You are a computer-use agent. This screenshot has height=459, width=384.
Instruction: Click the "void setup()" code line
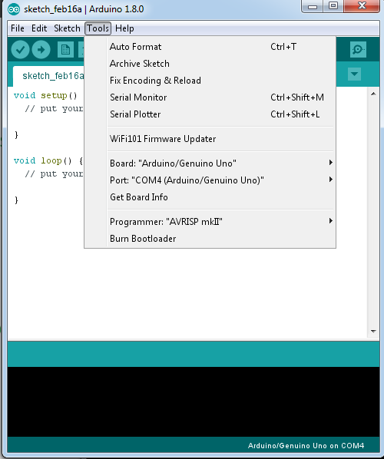(x=45, y=96)
